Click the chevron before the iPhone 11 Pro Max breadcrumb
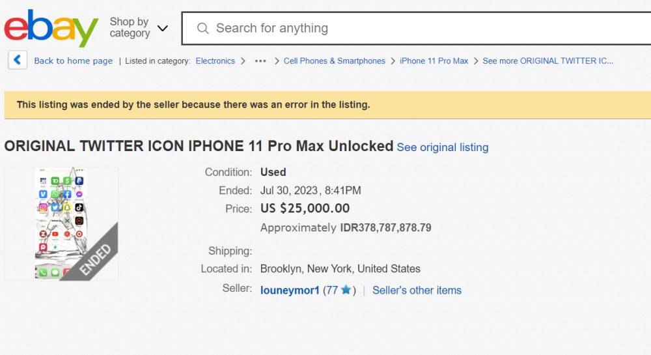Screen dimensions: 651x355 point(393,61)
